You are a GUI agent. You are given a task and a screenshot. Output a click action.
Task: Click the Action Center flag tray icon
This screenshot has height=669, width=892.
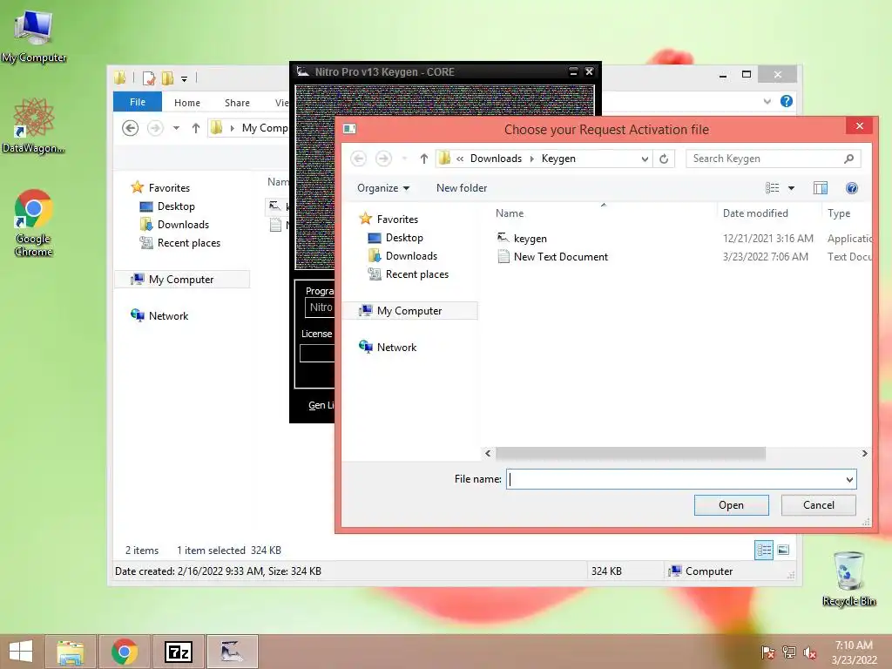(x=767, y=652)
